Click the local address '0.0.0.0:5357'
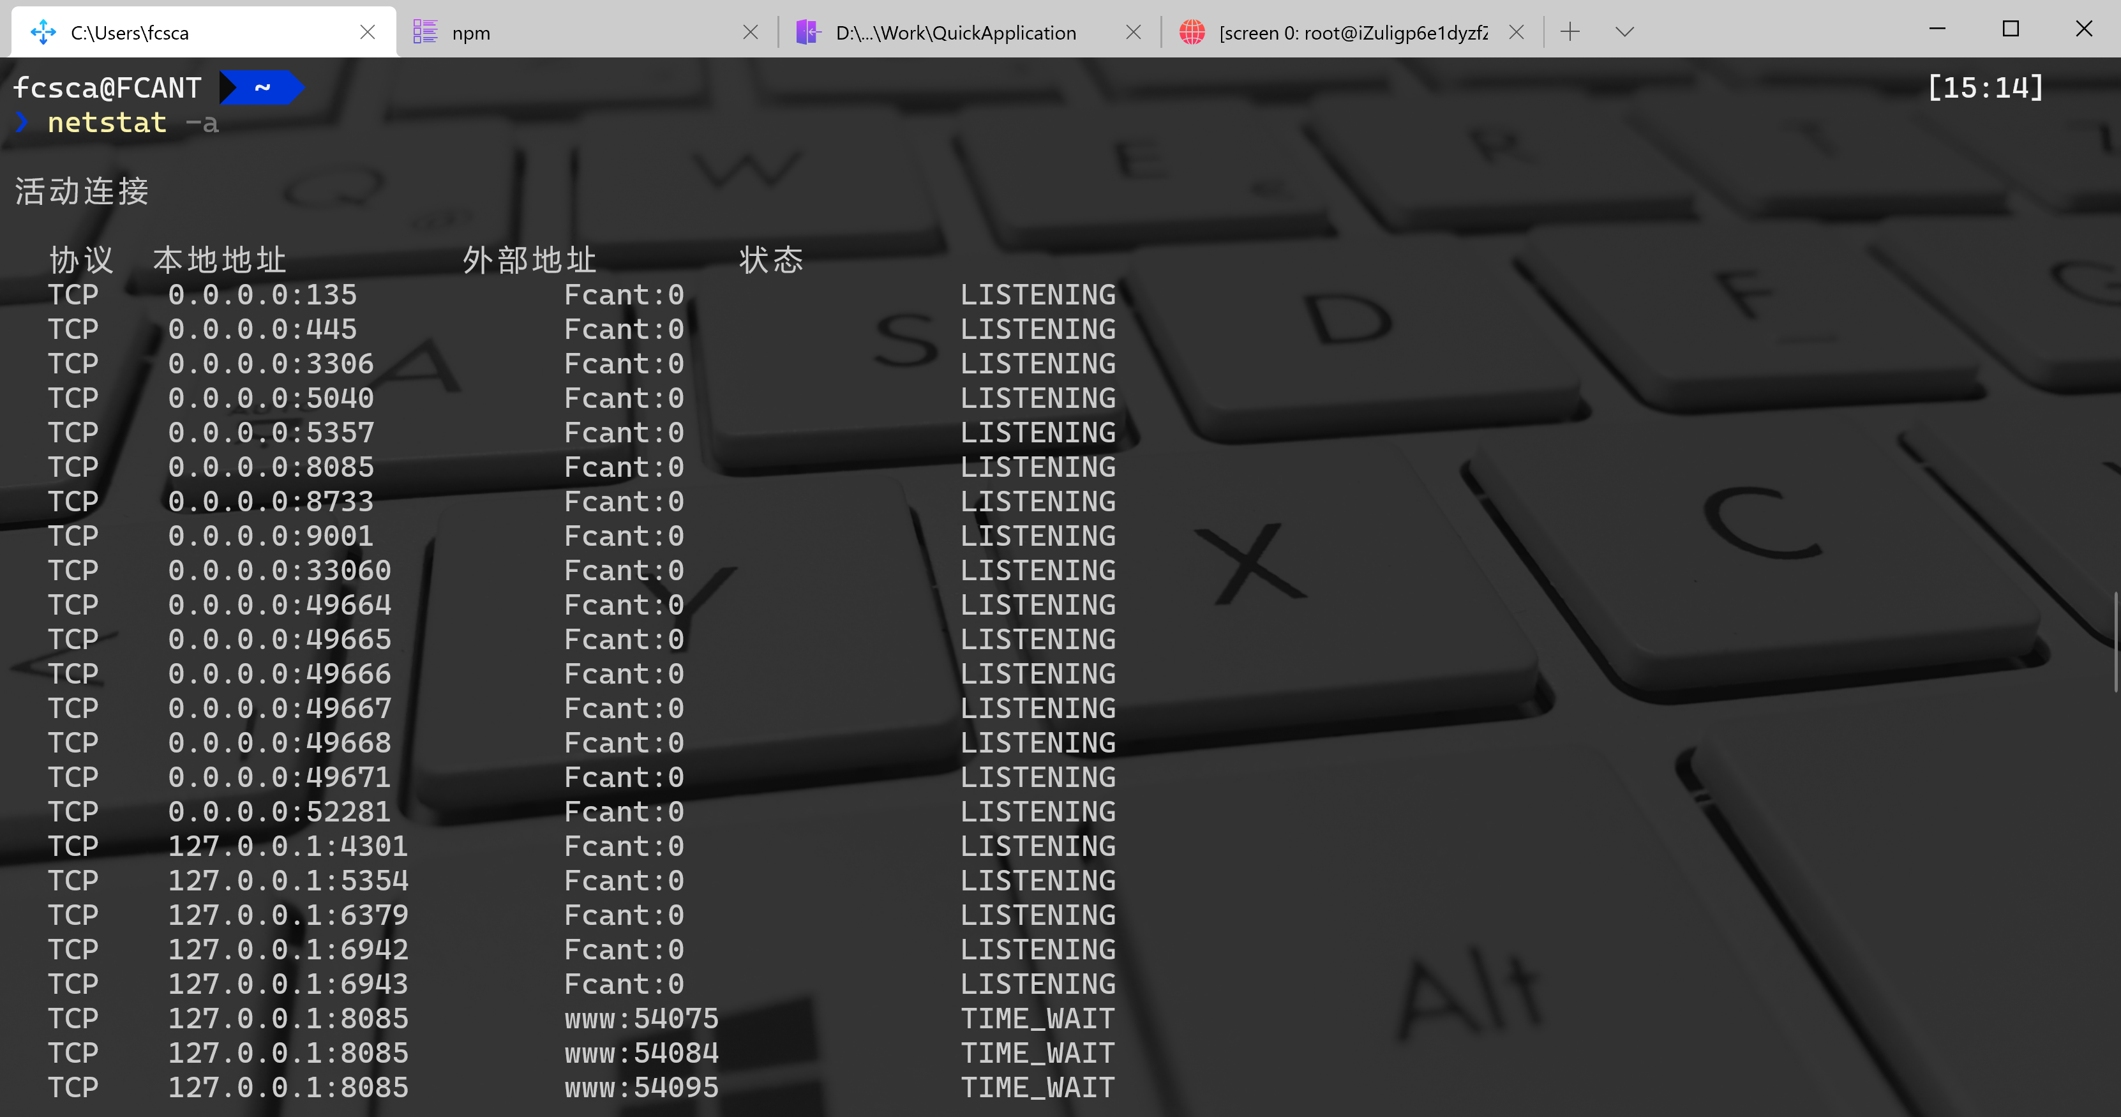Screen dimensions: 2121x1117 [x=271, y=433]
